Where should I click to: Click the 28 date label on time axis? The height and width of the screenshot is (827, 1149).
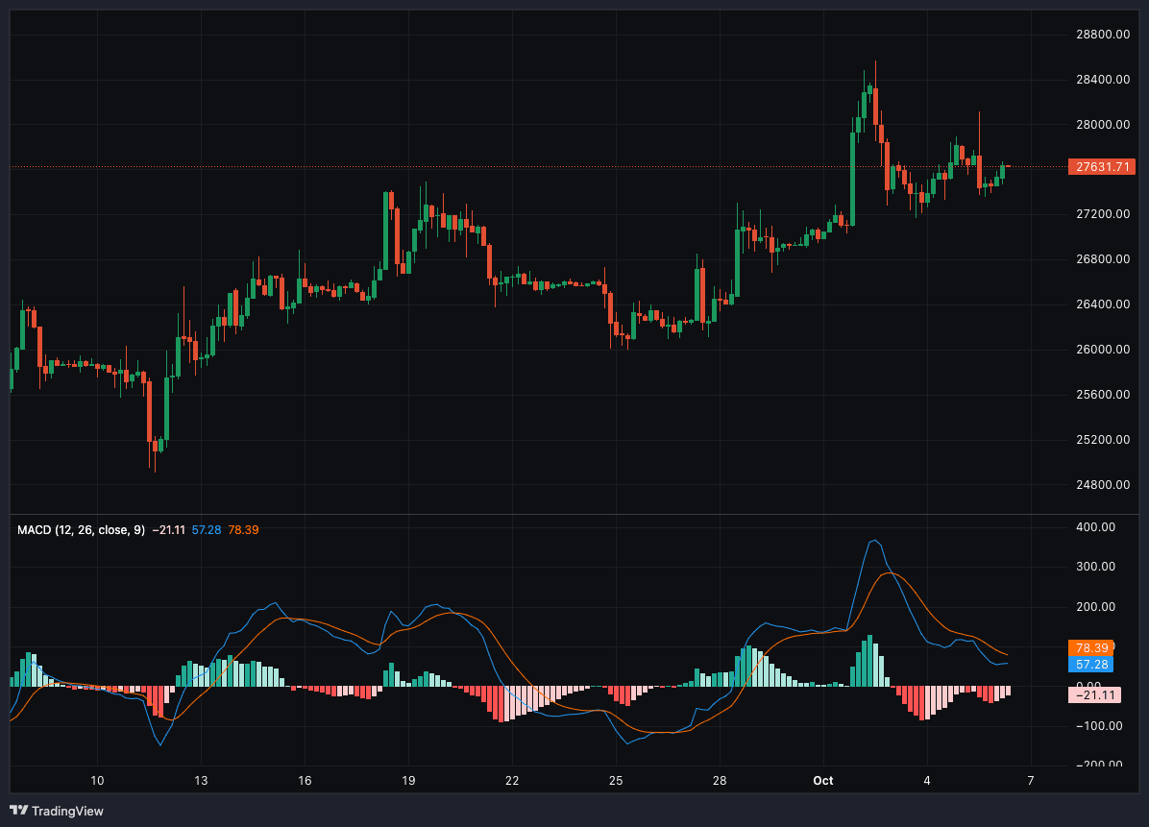coord(720,780)
